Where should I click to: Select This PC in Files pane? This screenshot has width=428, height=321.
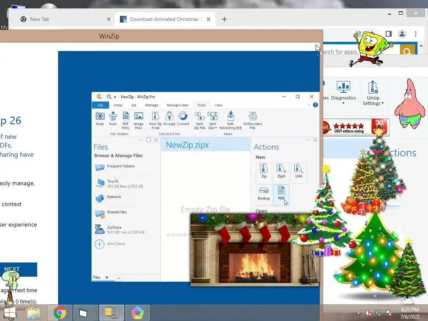click(119, 183)
